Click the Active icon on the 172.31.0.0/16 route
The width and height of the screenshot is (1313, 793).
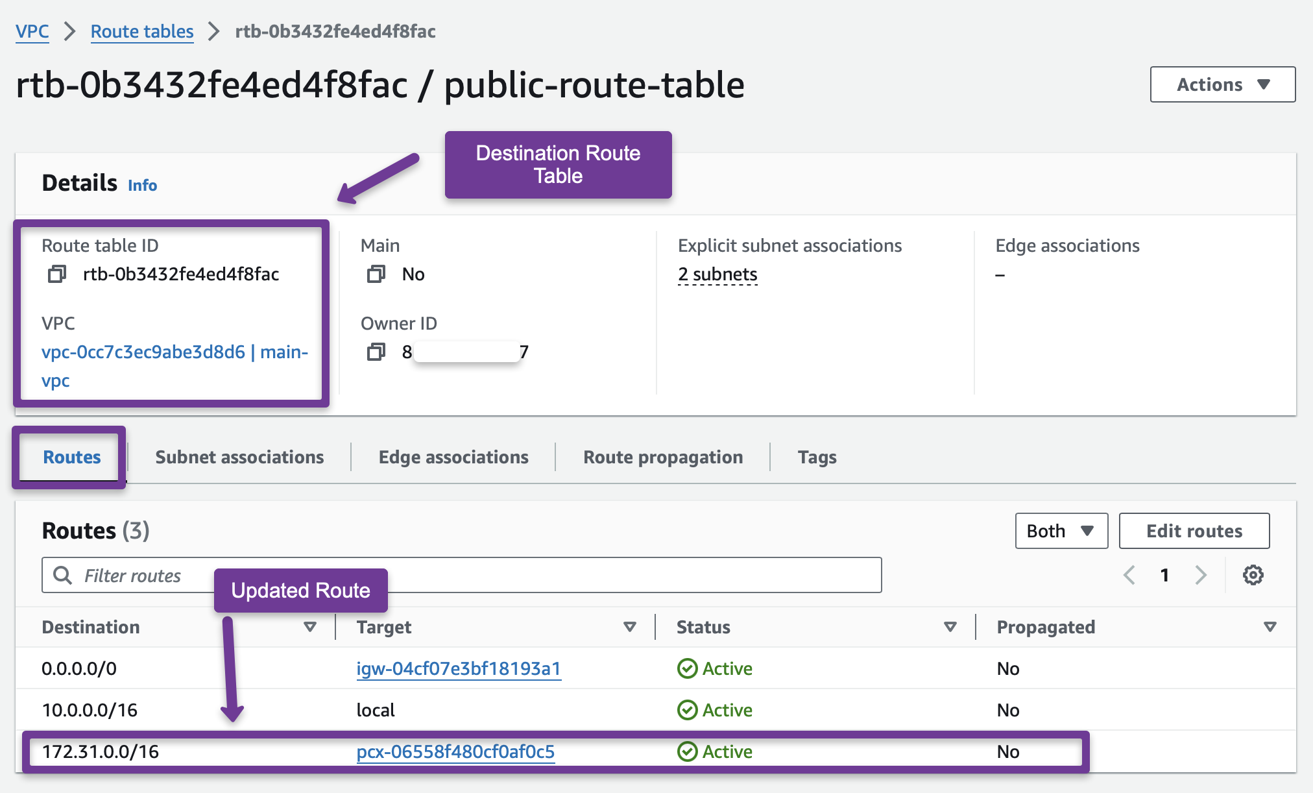click(x=687, y=751)
